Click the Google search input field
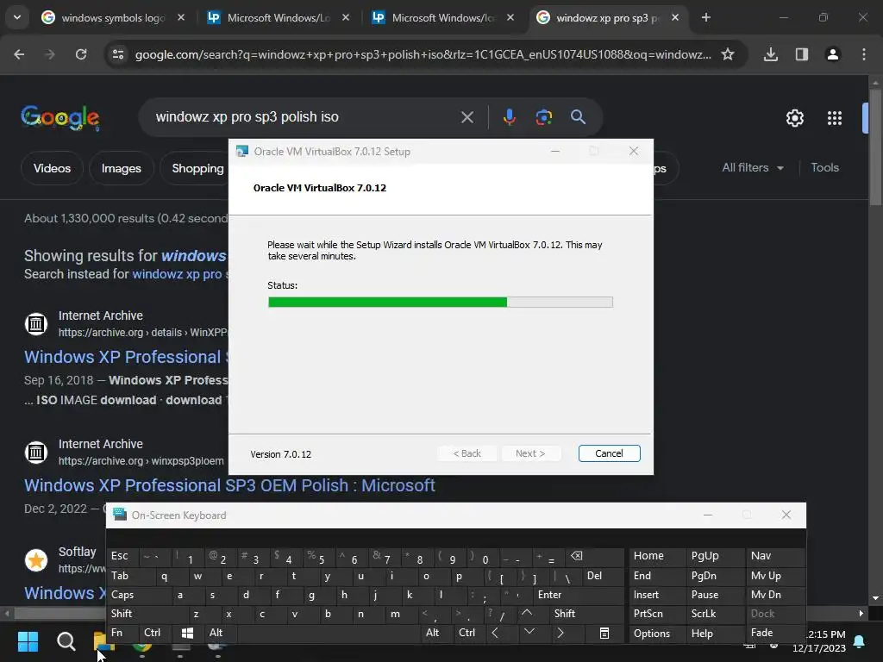Image resolution: width=883 pixels, height=662 pixels. click(304, 117)
